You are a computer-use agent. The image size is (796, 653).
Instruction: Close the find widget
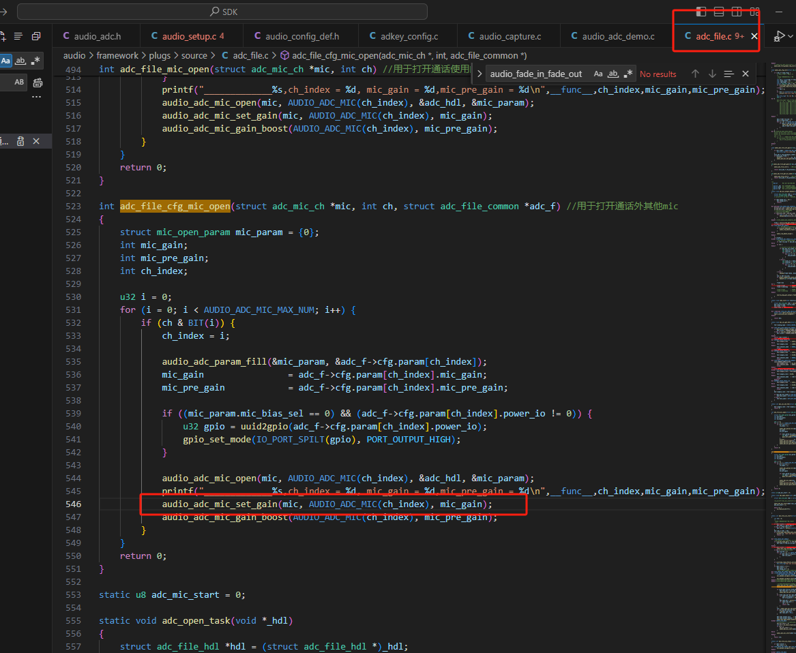coord(746,74)
